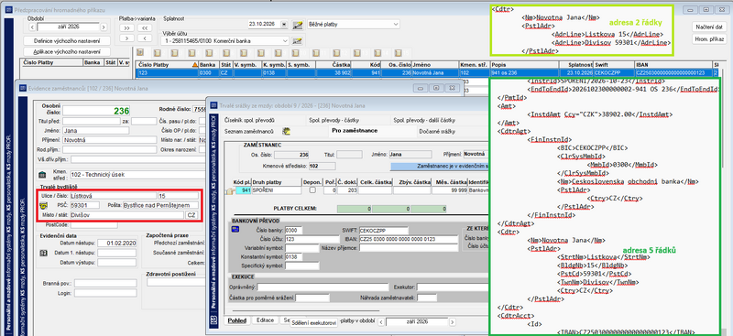
Task: Click the PSČ field containing 59301
Action: point(84,205)
